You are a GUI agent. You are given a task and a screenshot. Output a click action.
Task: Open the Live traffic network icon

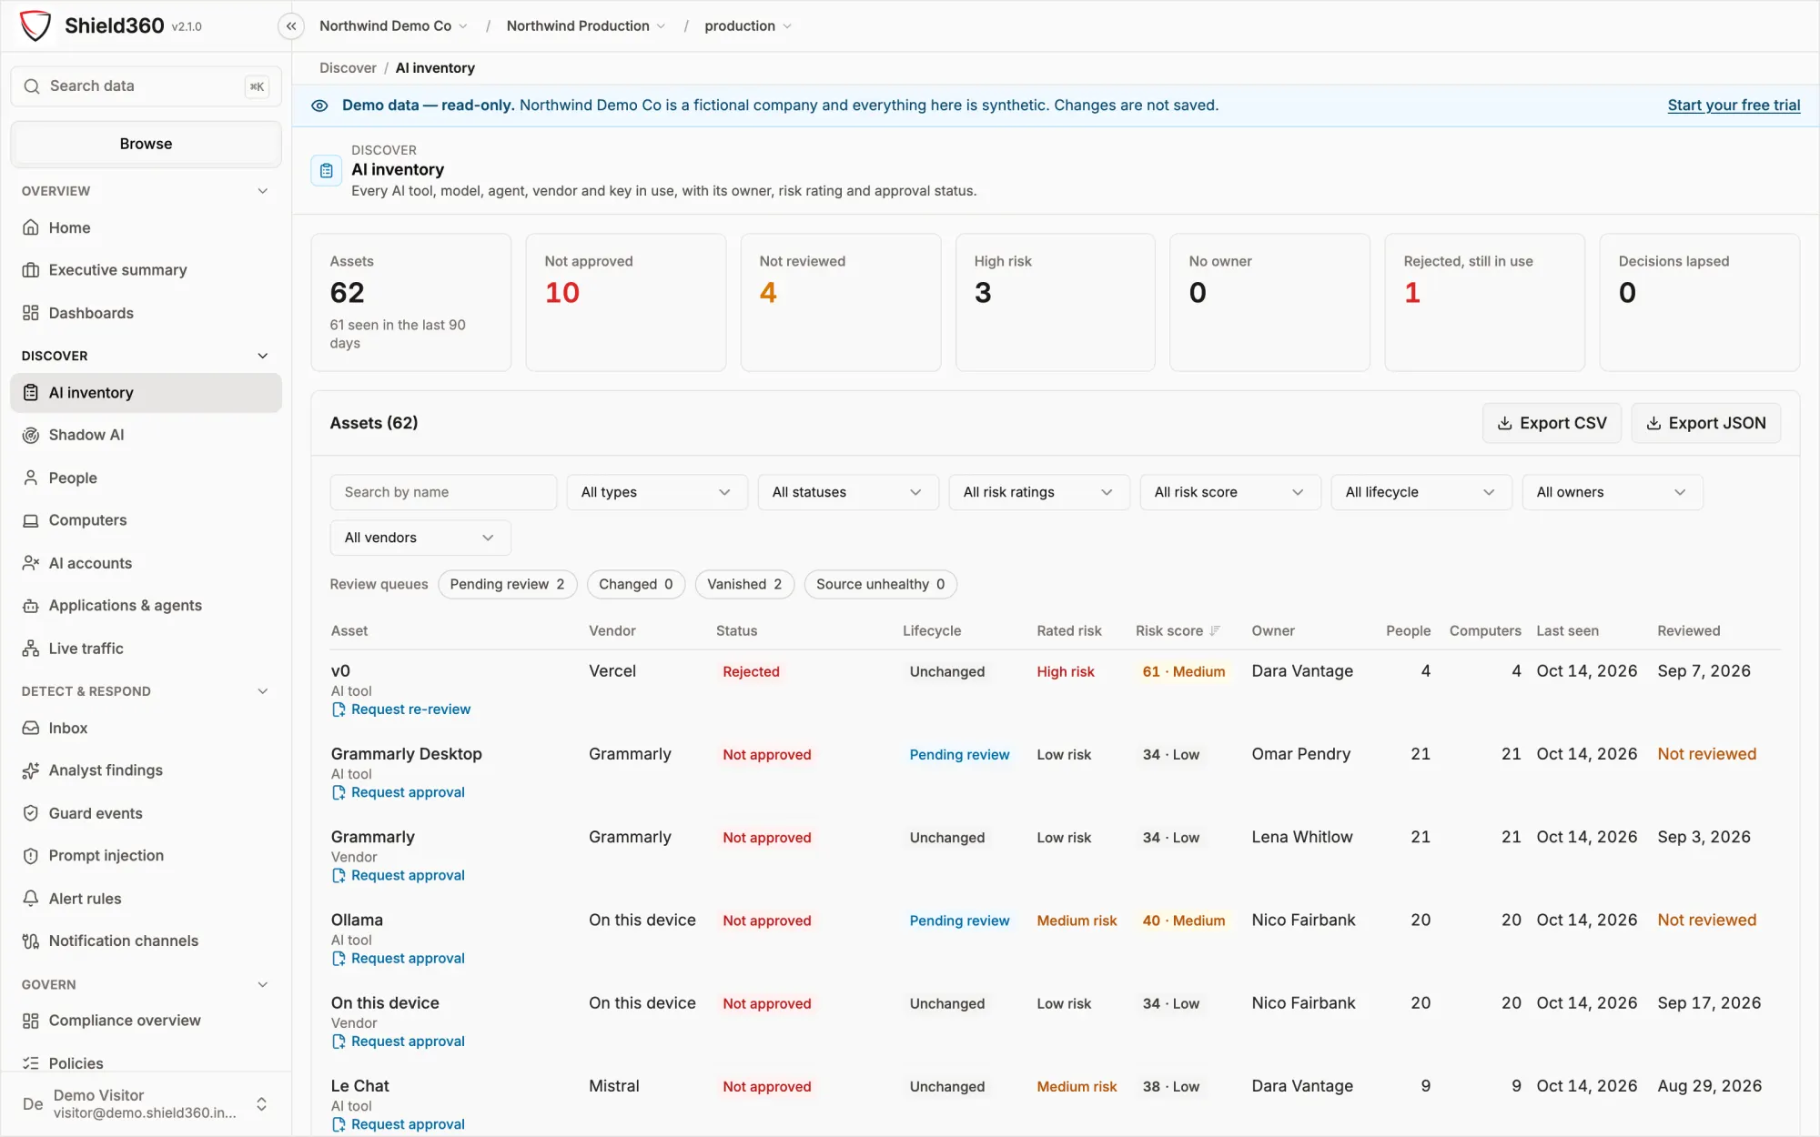point(31,649)
